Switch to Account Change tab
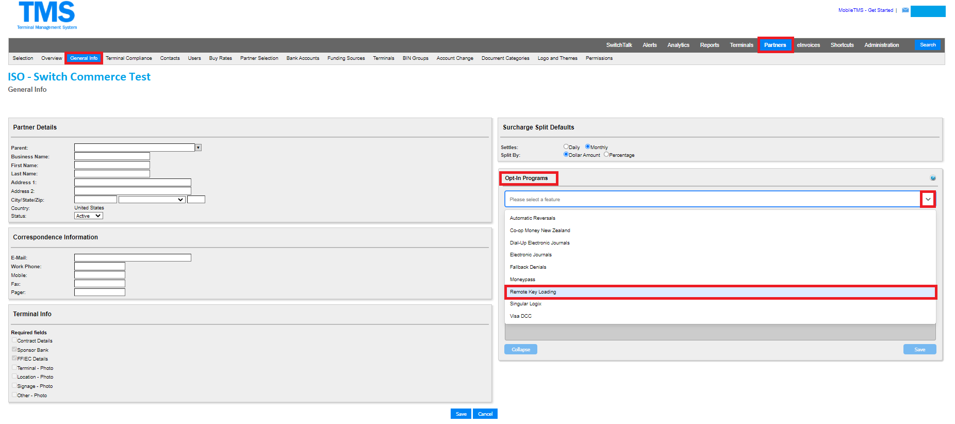 coord(455,58)
